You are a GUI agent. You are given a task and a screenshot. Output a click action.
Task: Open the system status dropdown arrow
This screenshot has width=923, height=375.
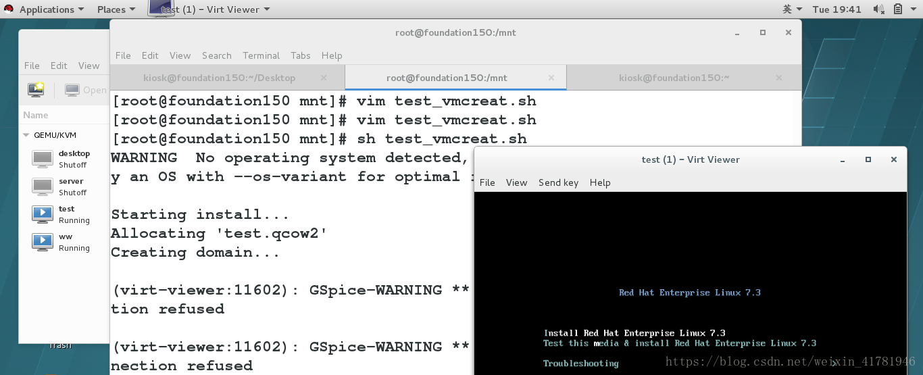pyautogui.click(x=913, y=9)
